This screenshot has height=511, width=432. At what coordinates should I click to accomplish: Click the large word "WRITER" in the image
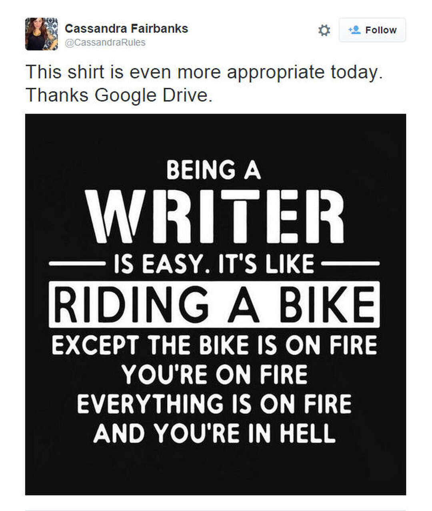point(215,216)
